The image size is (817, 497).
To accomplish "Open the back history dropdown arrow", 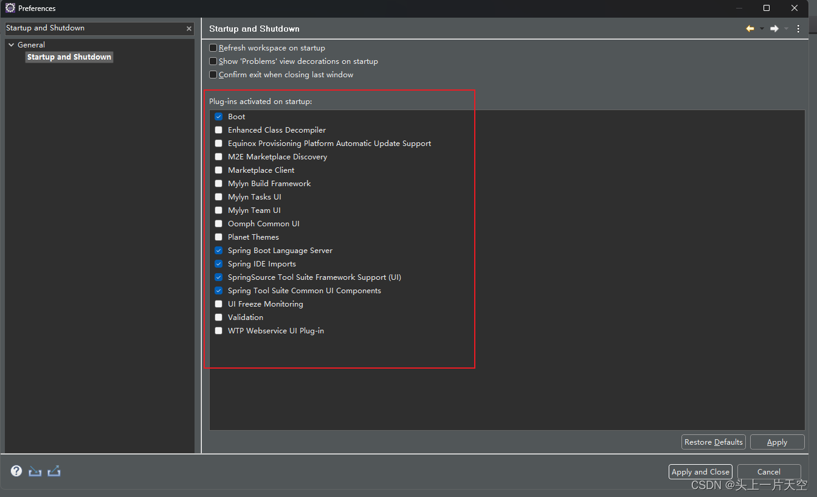I will click(x=762, y=29).
